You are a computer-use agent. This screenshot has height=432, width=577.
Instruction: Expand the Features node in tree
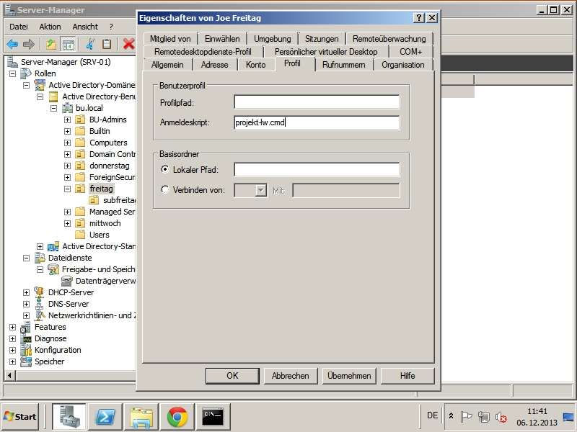point(12,327)
